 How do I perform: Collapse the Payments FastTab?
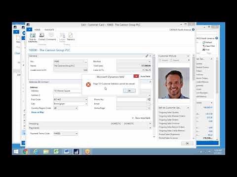point(150,128)
